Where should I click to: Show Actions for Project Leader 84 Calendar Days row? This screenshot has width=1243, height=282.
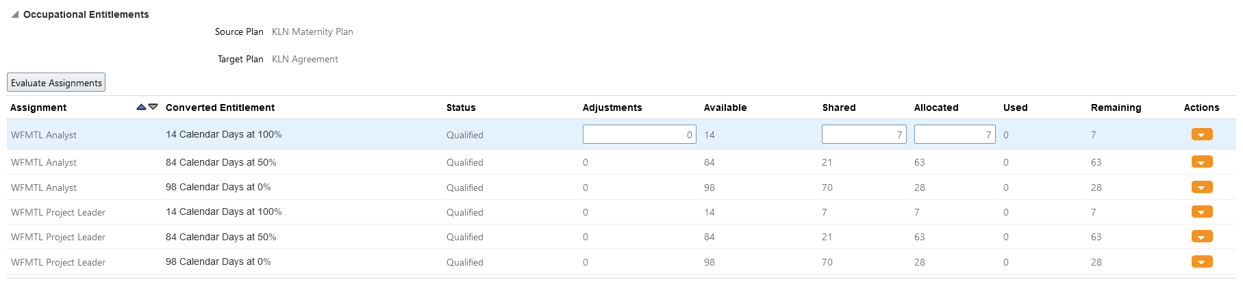(x=1201, y=237)
